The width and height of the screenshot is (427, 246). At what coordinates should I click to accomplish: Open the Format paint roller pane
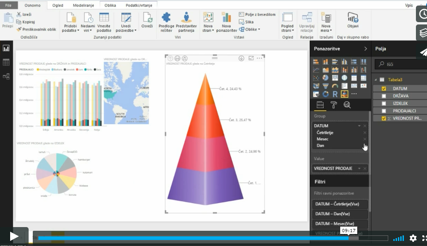(x=334, y=105)
